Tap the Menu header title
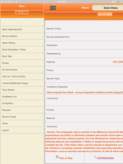Viewport: 123px width, 164px height. point(22,6)
